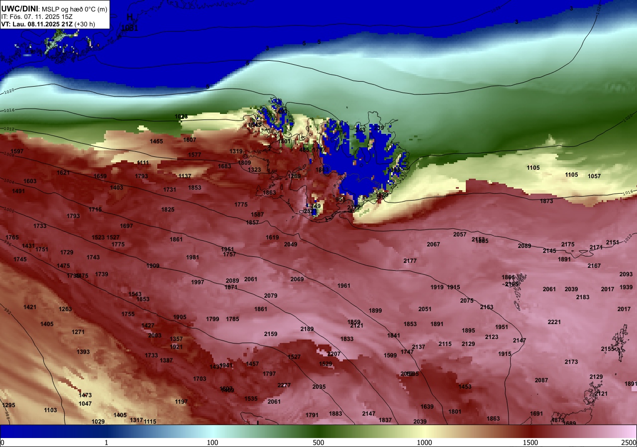Click the map value 2093
637x447 pixels.
click(626, 274)
